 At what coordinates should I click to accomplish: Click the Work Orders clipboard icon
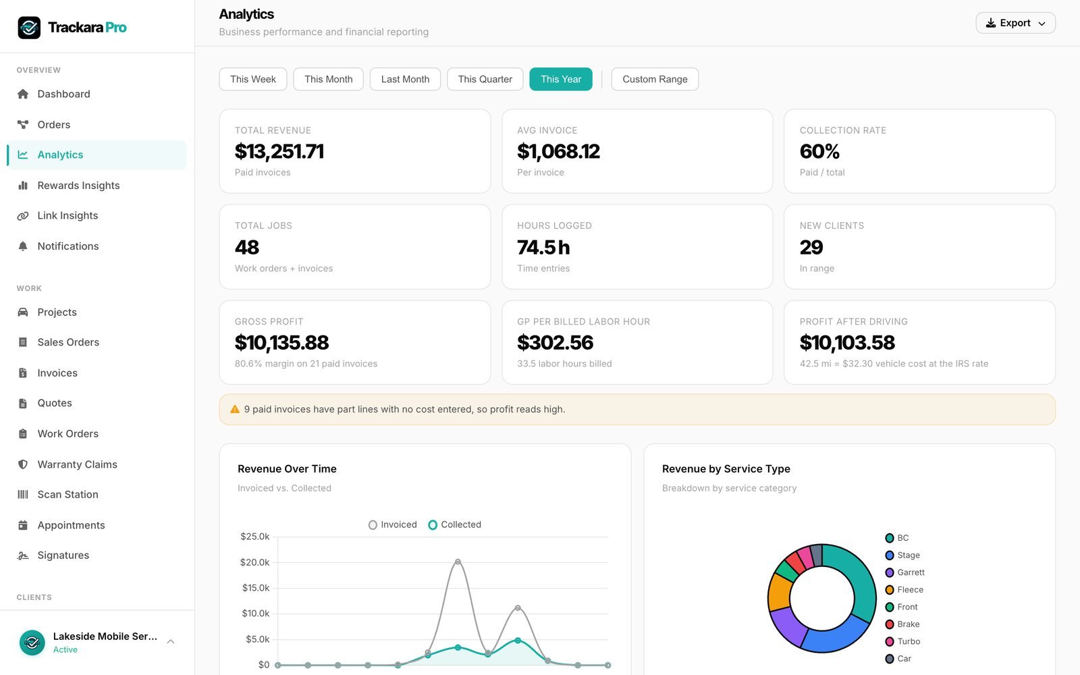click(x=23, y=434)
